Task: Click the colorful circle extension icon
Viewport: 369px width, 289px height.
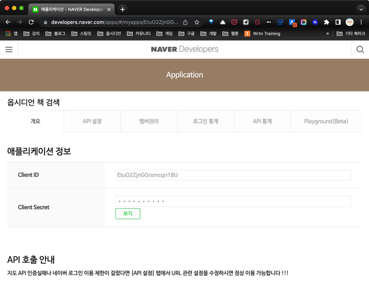Action: (303, 22)
